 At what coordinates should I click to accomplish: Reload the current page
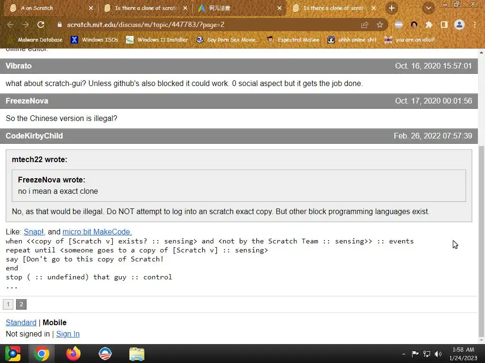coord(41,25)
